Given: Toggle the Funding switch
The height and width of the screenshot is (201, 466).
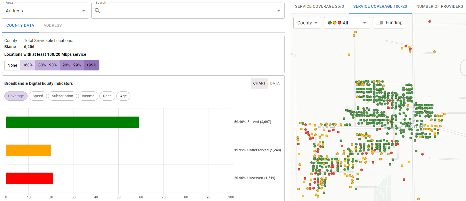Looking at the screenshot, I should (x=380, y=23).
